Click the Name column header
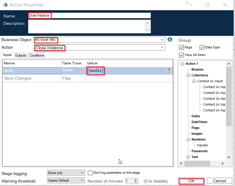Screen dimensions: 235x186 tap(32, 63)
